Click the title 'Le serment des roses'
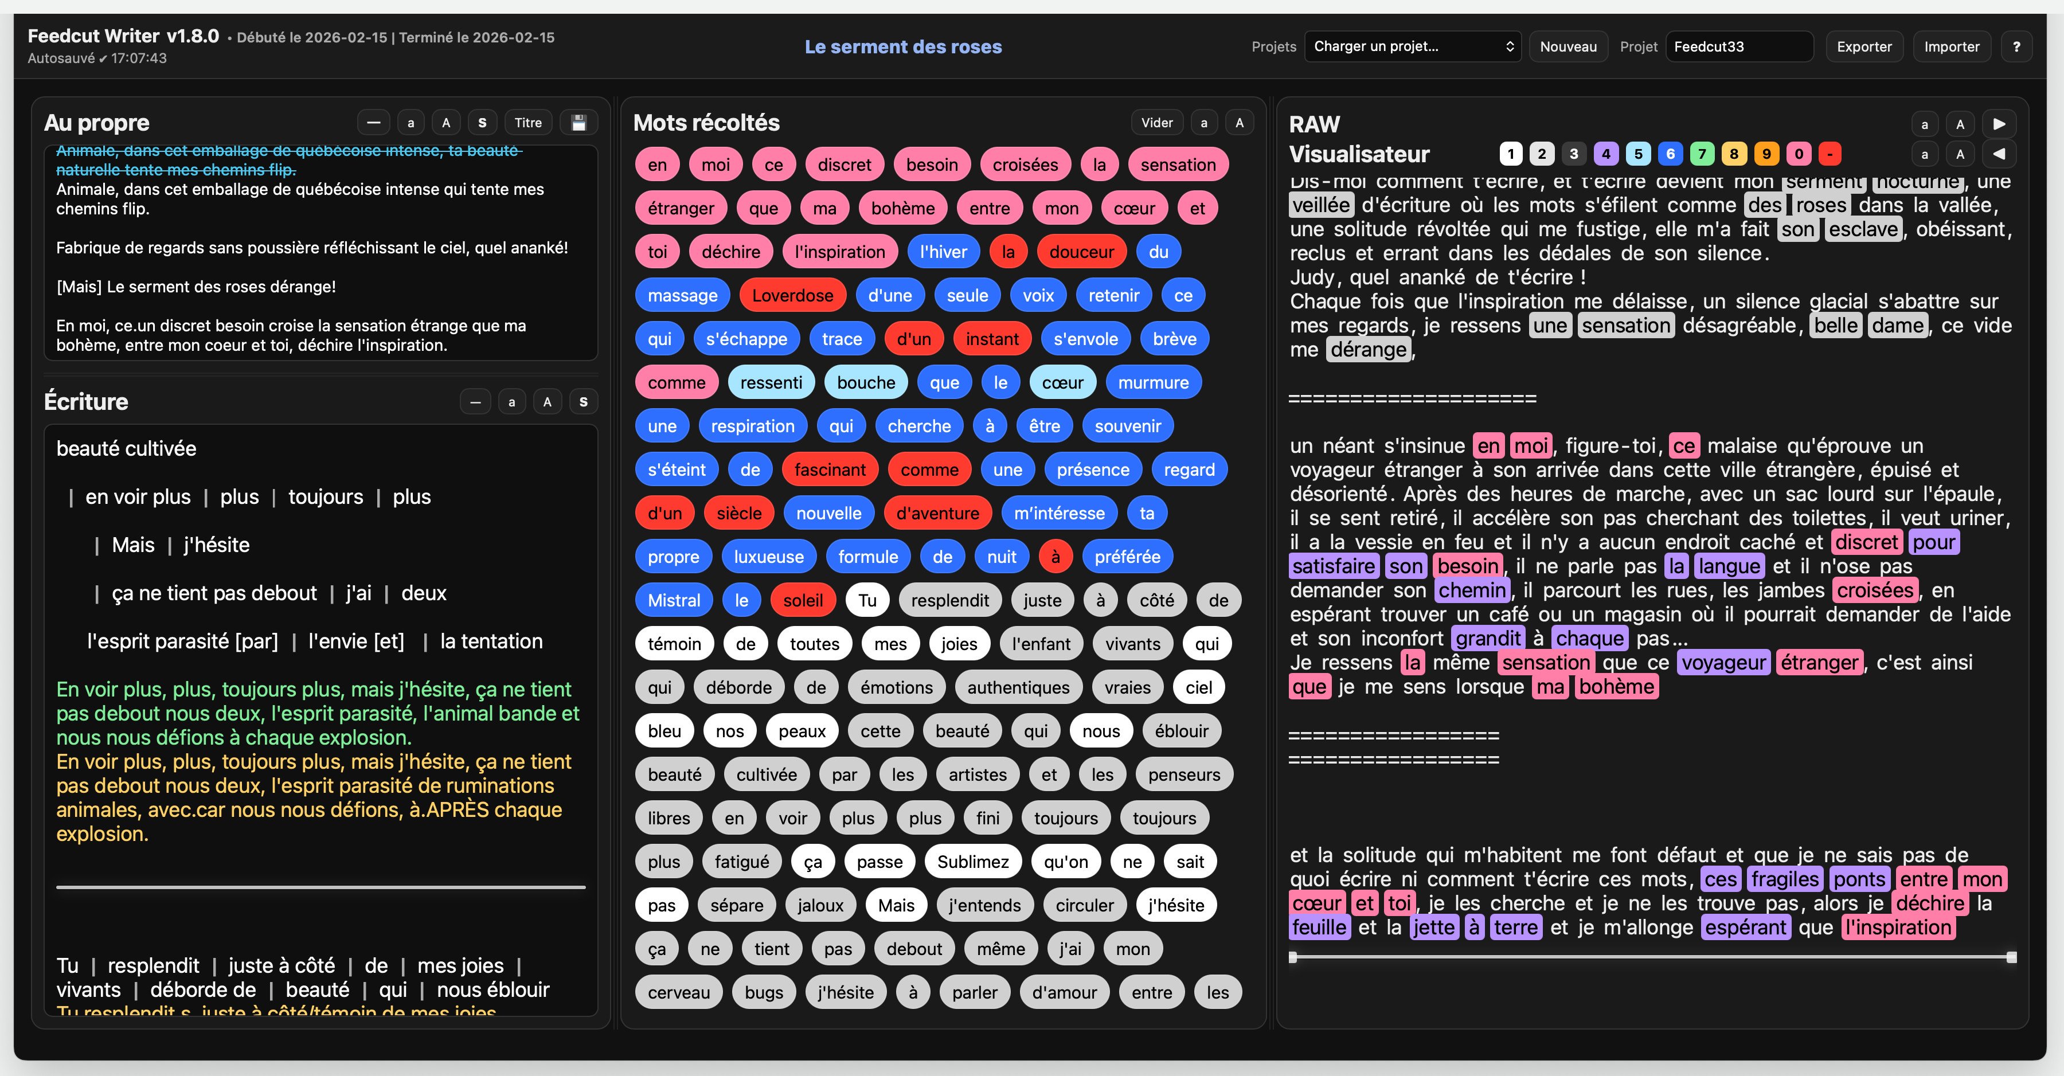The image size is (2064, 1076). point(903,46)
